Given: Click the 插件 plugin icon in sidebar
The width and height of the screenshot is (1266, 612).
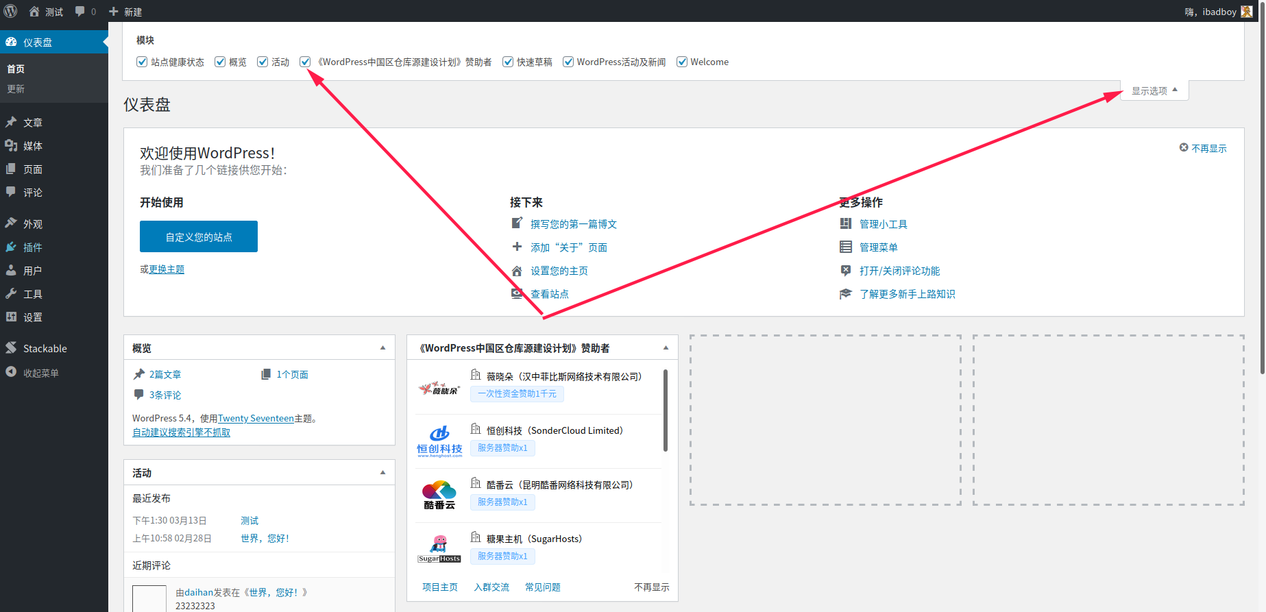Looking at the screenshot, I should (x=11, y=247).
